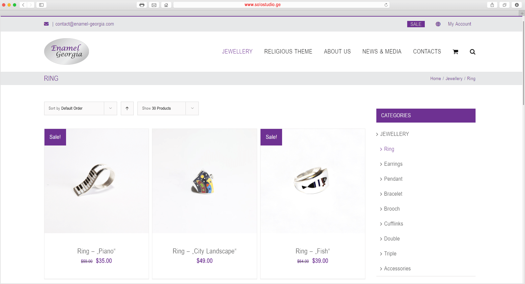This screenshot has width=525, height=284.
Task: Click the Ring breadcrumb link
Action: (471, 78)
